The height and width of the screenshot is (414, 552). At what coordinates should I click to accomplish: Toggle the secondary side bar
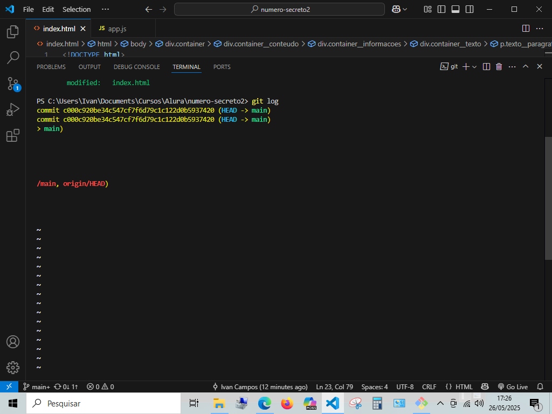click(470, 10)
